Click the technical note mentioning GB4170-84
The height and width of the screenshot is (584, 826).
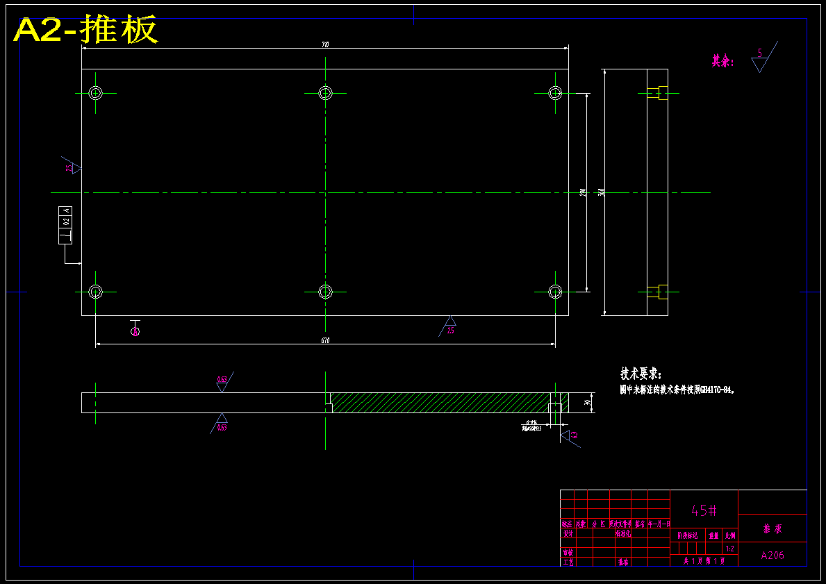point(677,390)
